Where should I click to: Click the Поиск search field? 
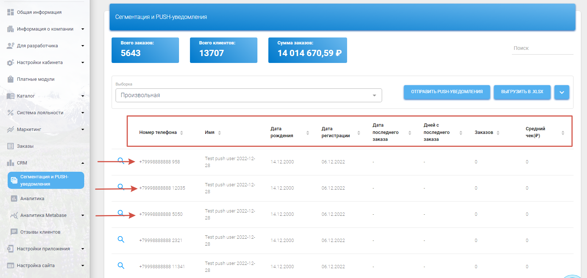(542, 48)
